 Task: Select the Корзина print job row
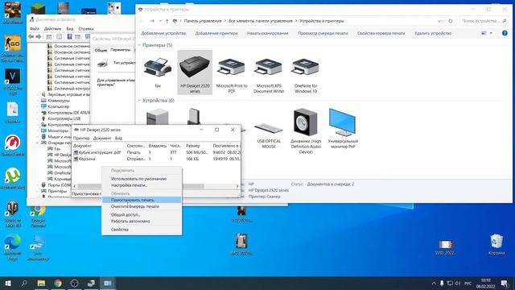156,159
